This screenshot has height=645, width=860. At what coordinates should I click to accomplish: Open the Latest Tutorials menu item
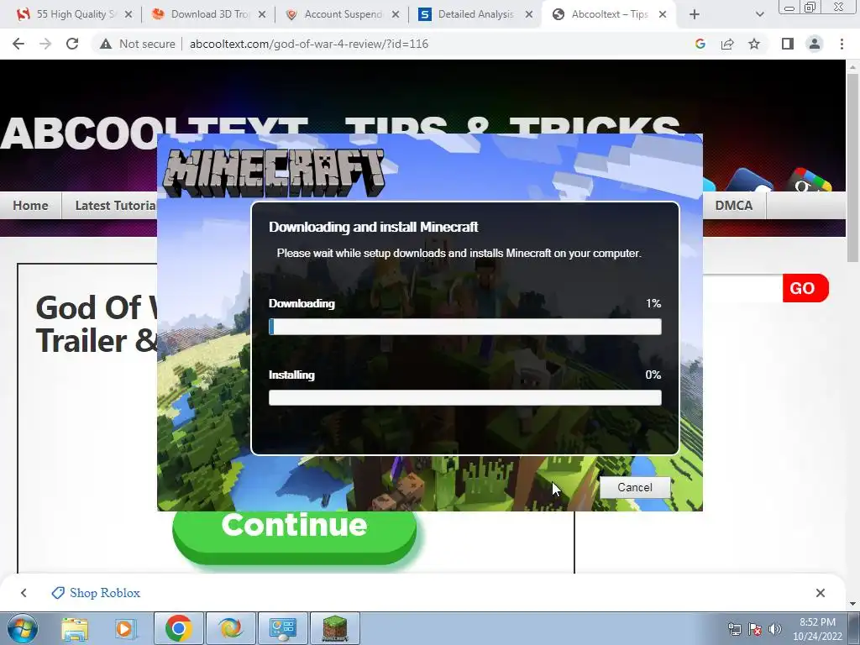pyautogui.click(x=116, y=205)
